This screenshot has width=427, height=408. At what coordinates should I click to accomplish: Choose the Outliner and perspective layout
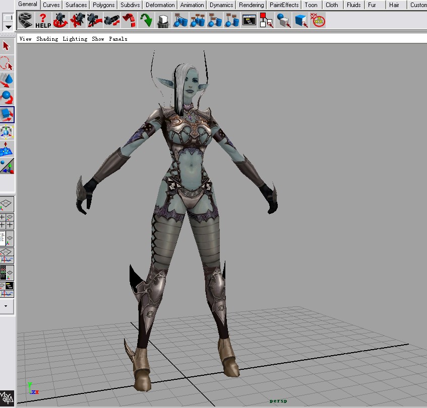click(x=7, y=238)
